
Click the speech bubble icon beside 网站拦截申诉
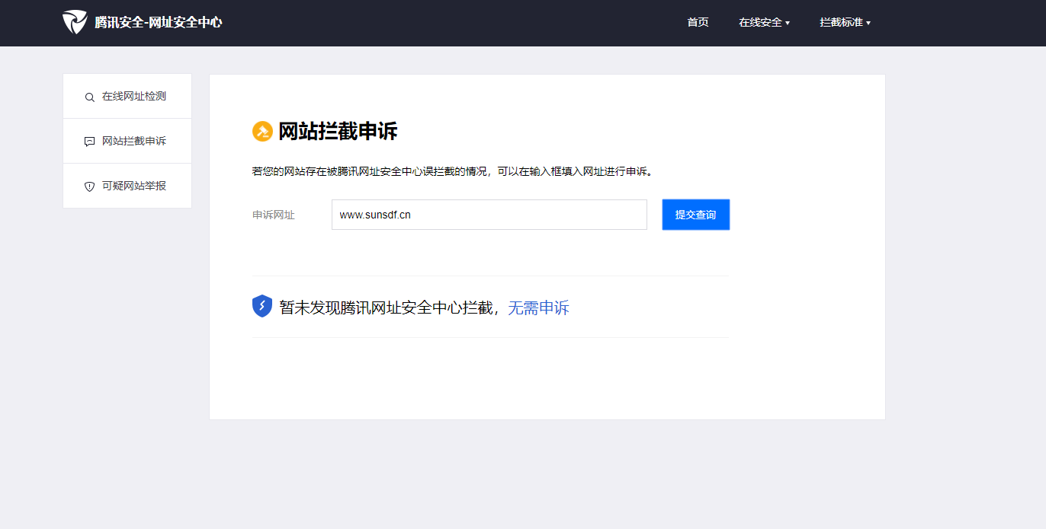tap(89, 142)
